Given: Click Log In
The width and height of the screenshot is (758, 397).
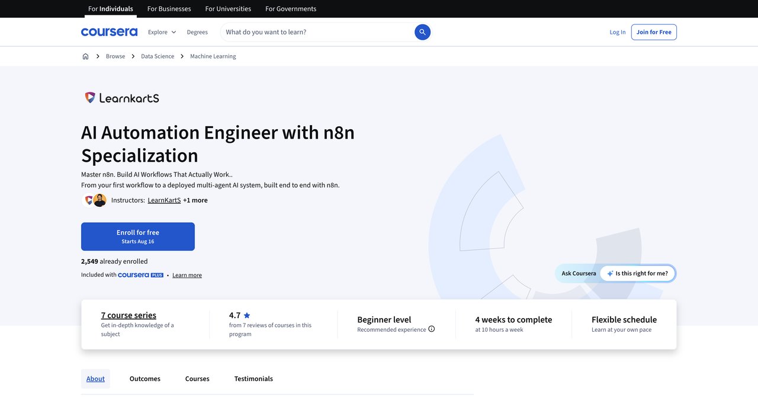Looking at the screenshot, I should point(618,32).
